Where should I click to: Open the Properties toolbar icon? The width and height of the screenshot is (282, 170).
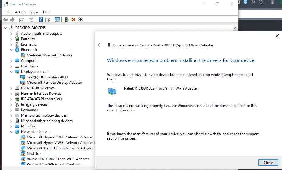click(x=31, y=19)
